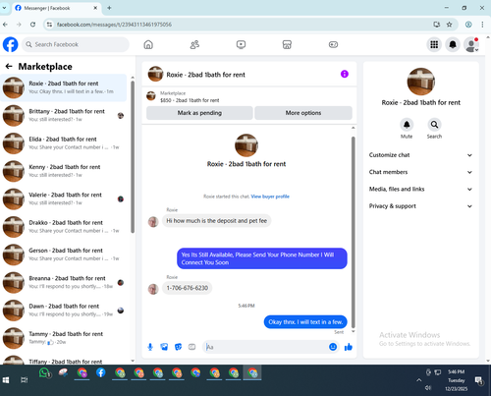The height and width of the screenshot is (396, 491).
Task: Show hidden system tray icons
Action: pyautogui.click(x=418, y=380)
